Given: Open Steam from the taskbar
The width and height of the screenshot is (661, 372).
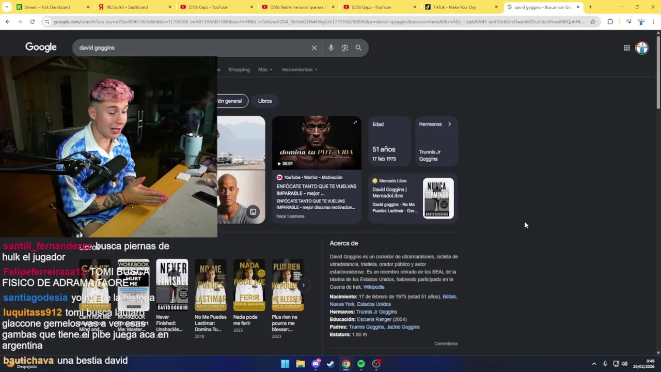Looking at the screenshot, I should point(330,364).
